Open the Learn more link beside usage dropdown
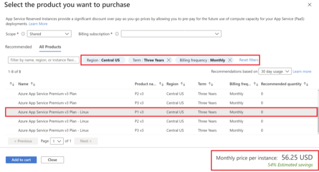The image size is (319, 172). [302, 72]
